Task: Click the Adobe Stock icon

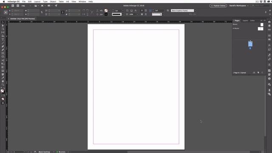Action: coord(18,6)
